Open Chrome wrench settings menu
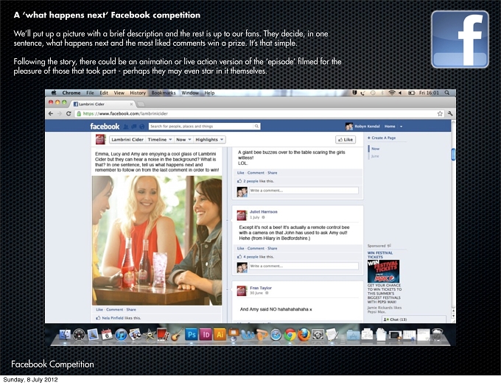The width and height of the screenshot is (501, 385). pos(450,113)
